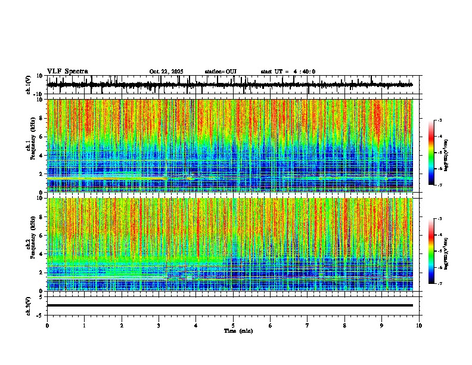Click time axis tick label "7"

point(308,326)
